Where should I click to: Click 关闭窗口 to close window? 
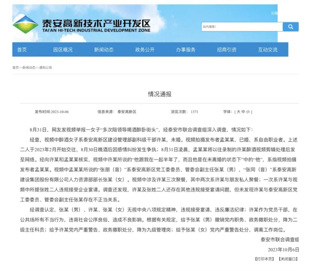pos(288,259)
